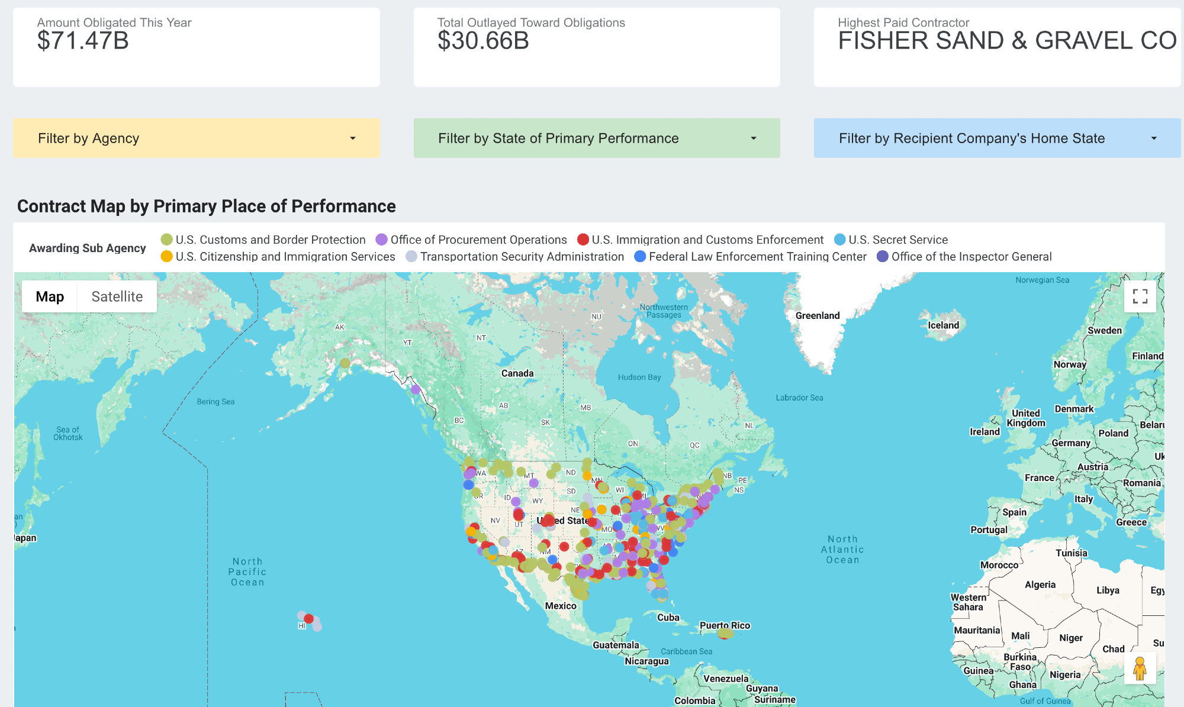Click Federal Law Enforcement Training Center blue swatch
1184x707 pixels.
pos(640,256)
